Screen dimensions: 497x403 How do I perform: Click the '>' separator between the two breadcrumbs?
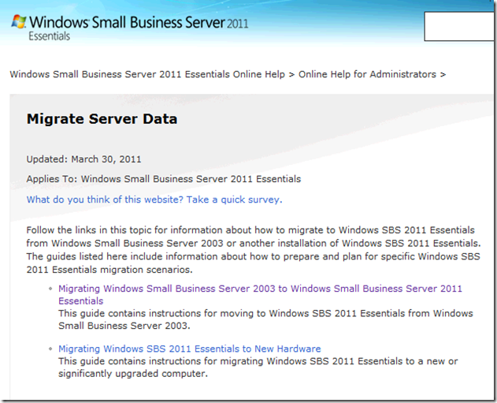click(x=291, y=74)
